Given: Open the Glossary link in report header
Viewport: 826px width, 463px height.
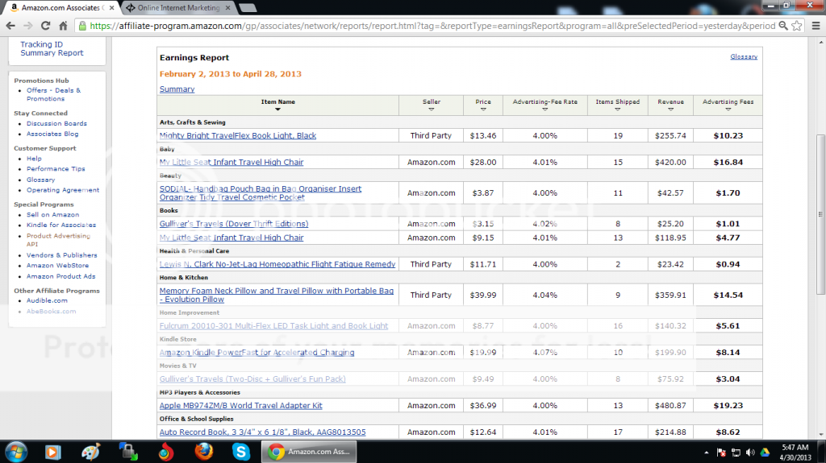Looking at the screenshot, I should click(x=743, y=56).
